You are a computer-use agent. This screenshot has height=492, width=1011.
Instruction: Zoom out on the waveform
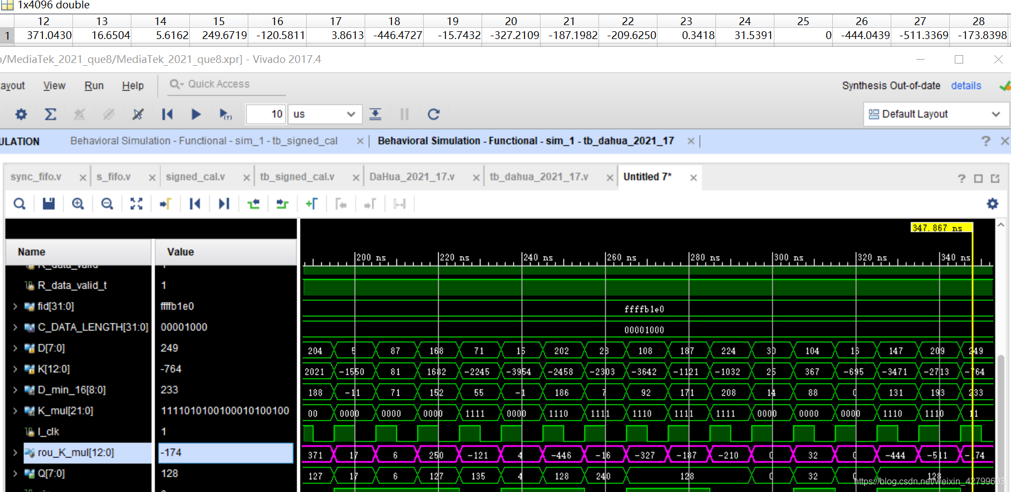point(107,204)
